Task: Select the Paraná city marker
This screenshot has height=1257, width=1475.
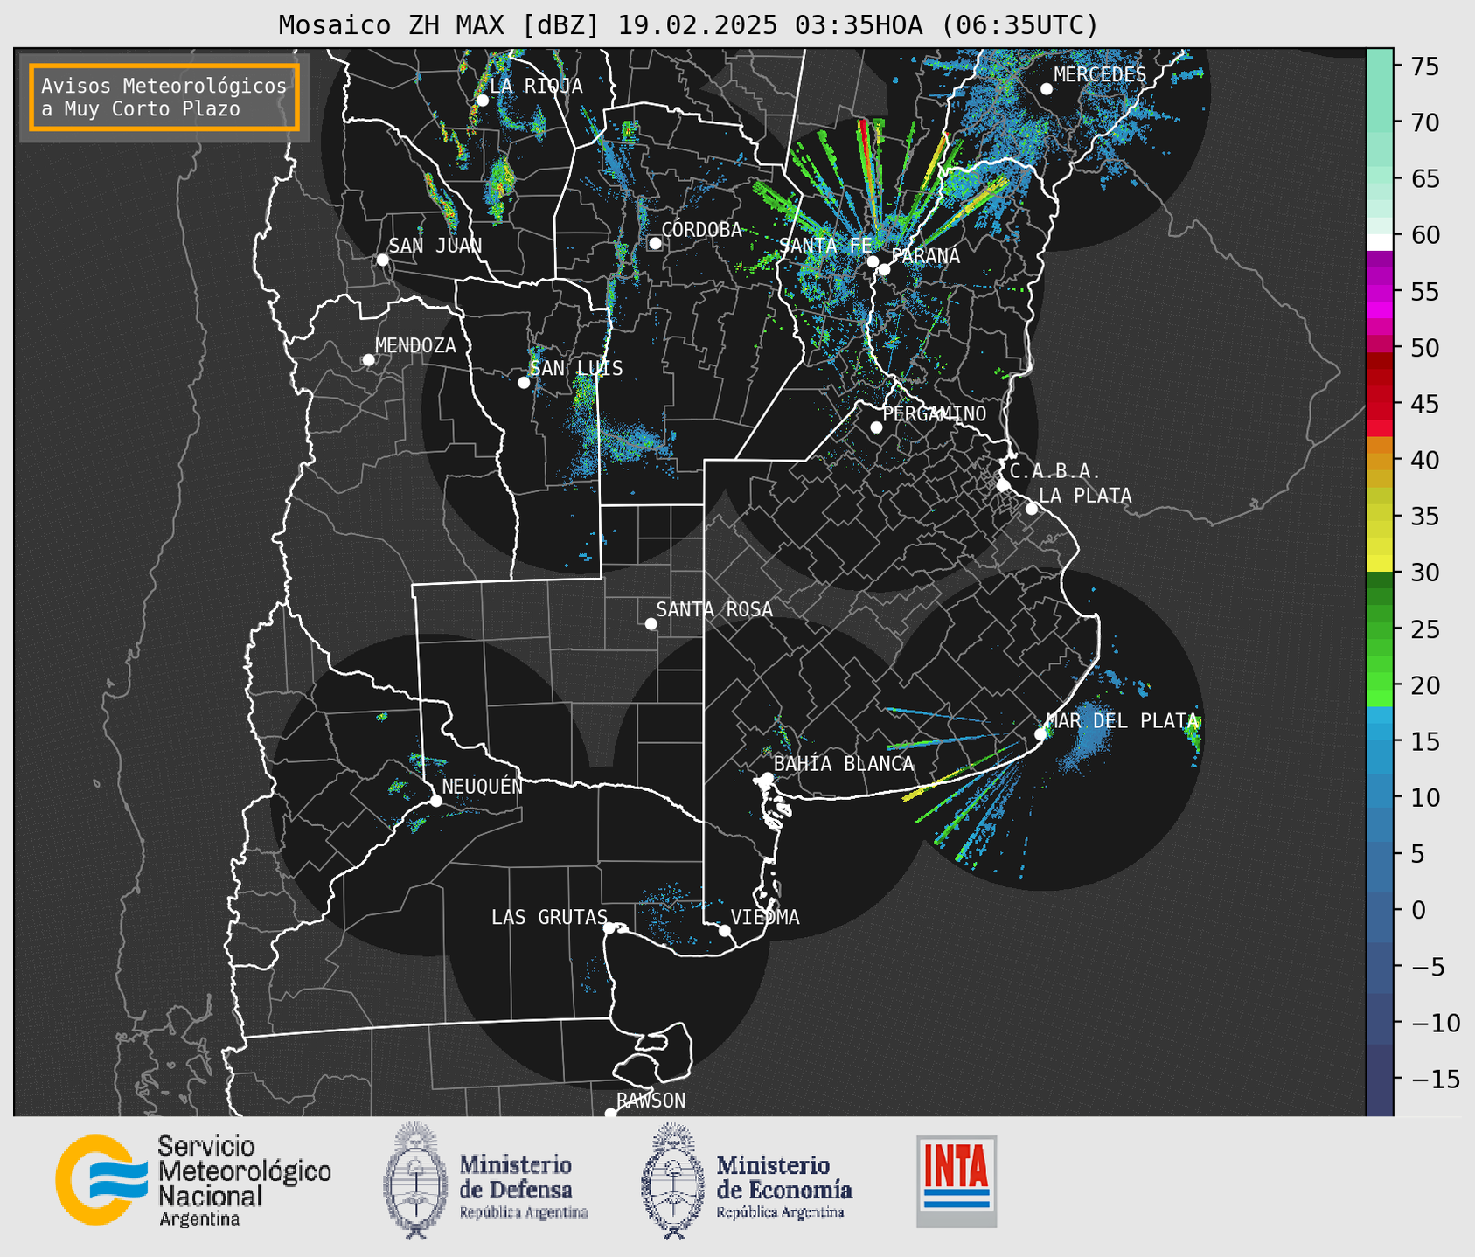Action: coord(884,269)
